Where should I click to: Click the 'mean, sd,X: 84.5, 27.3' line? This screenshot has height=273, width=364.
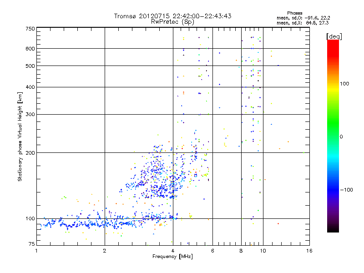pos(303,23)
